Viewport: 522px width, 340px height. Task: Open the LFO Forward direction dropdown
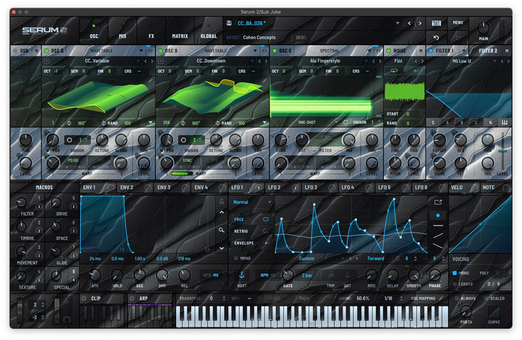(376, 258)
